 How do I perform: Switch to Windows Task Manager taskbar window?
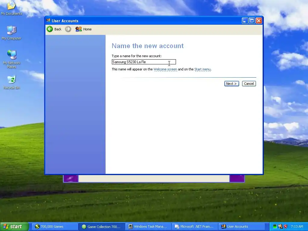(148, 226)
